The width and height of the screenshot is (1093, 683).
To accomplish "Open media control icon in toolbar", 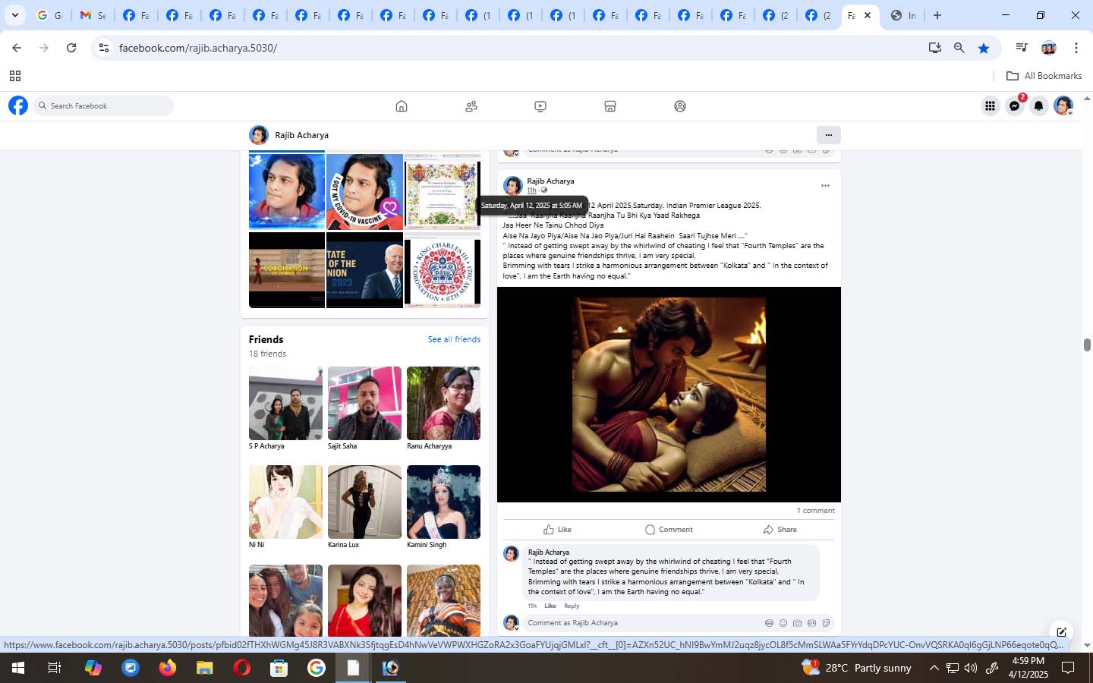I will (x=1022, y=48).
